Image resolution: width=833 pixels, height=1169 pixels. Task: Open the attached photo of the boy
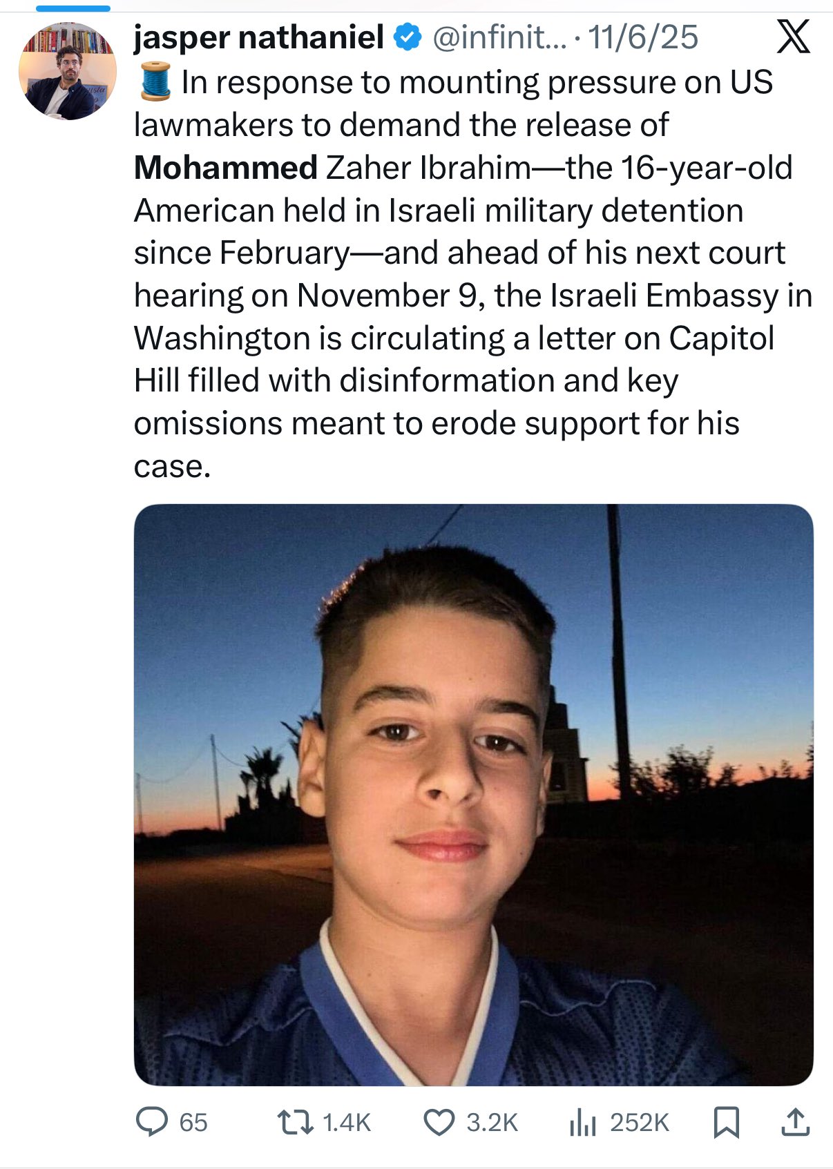[x=473, y=794]
